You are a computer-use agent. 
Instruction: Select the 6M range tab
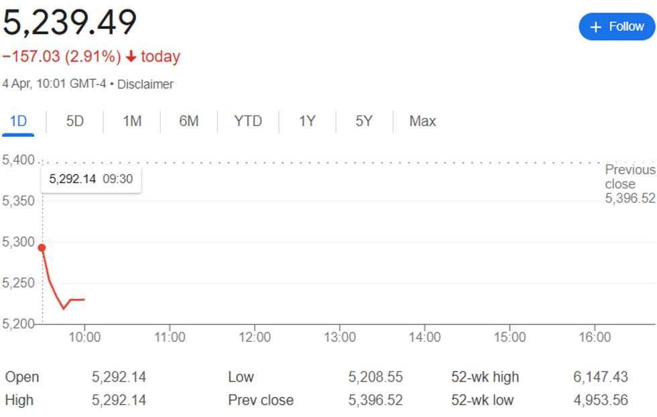[x=189, y=121]
